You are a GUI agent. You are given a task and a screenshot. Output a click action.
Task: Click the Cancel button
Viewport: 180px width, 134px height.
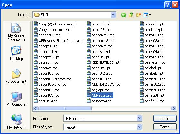[165, 127]
